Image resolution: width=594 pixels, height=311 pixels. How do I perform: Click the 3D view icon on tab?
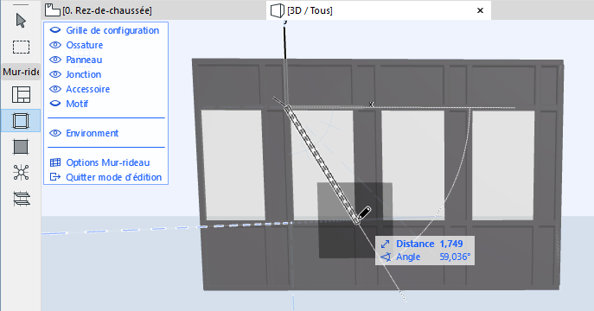pos(278,10)
